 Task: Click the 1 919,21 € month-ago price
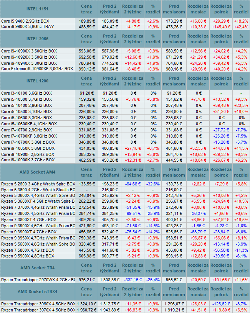coord(174,310)
